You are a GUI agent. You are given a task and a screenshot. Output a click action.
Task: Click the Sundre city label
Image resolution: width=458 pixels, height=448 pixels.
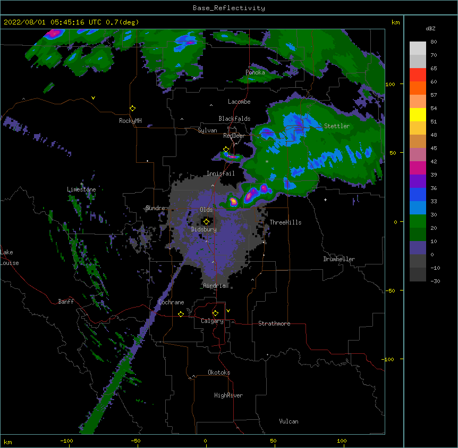[155, 208]
